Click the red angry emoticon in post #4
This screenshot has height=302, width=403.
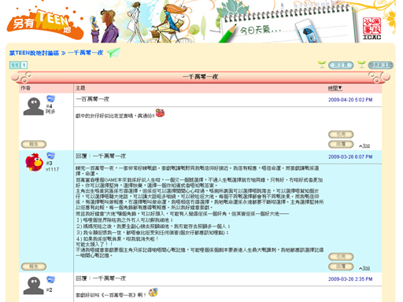coord(160,113)
